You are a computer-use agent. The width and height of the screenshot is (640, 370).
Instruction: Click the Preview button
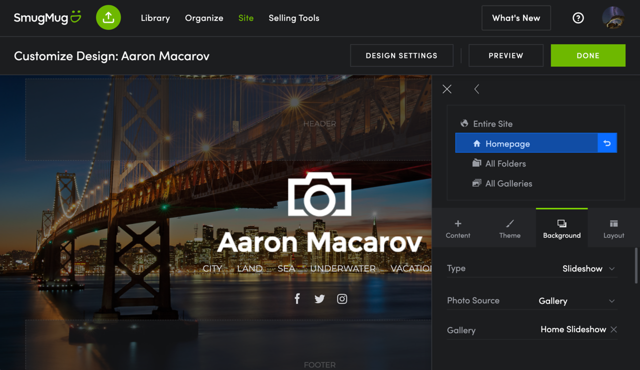pyautogui.click(x=506, y=55)
